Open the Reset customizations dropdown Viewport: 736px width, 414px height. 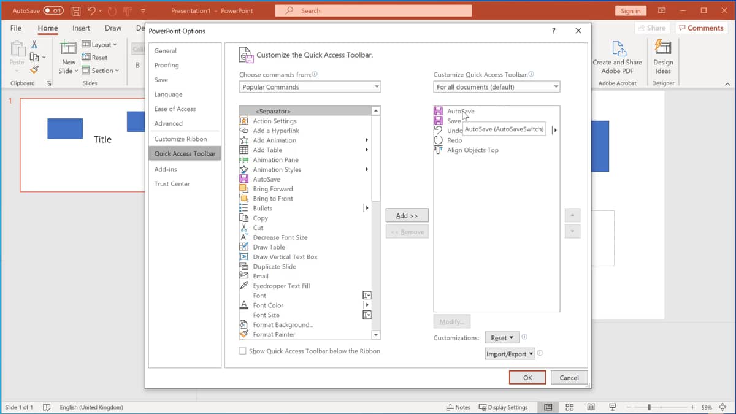[x=502, y=338]
